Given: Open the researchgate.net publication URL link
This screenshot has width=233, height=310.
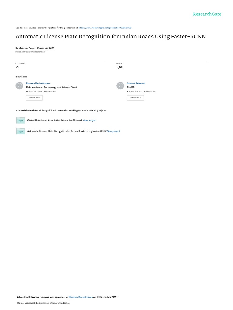Looking at the screenshot, I should (x=105, y=28).
